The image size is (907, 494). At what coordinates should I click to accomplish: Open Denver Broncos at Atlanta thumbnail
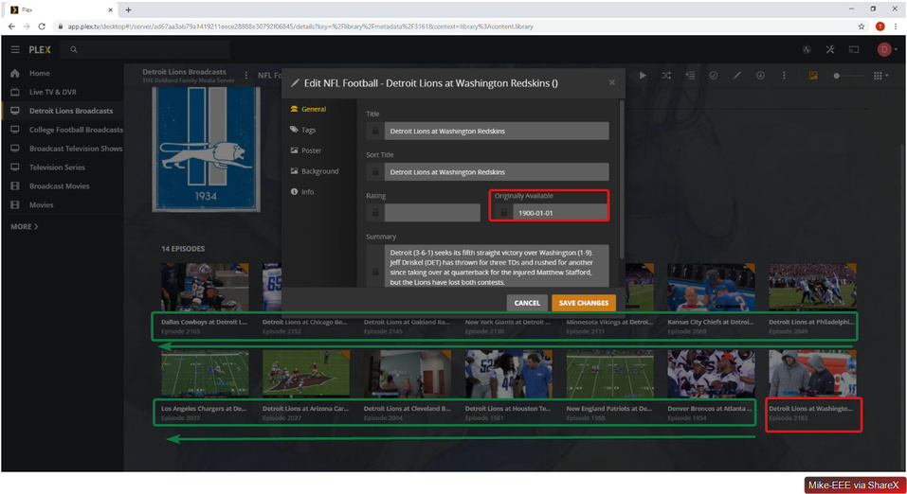point(711,373)
